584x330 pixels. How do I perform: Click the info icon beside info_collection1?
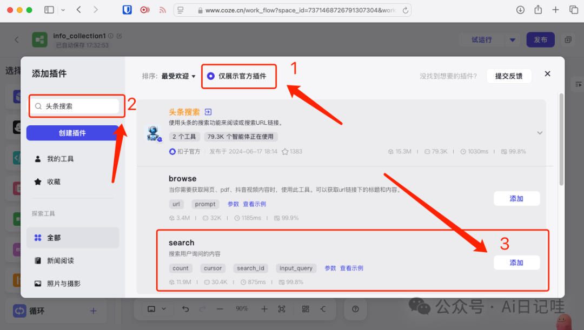pyautogui.click(x=111, y=36)
